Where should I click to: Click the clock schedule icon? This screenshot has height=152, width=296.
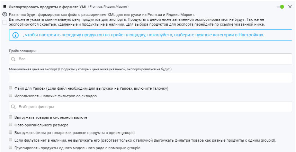pyautogui.click(x=5, y=14)
